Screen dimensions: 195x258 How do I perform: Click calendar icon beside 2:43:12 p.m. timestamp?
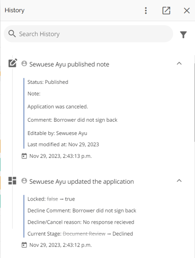pos(24,245)
